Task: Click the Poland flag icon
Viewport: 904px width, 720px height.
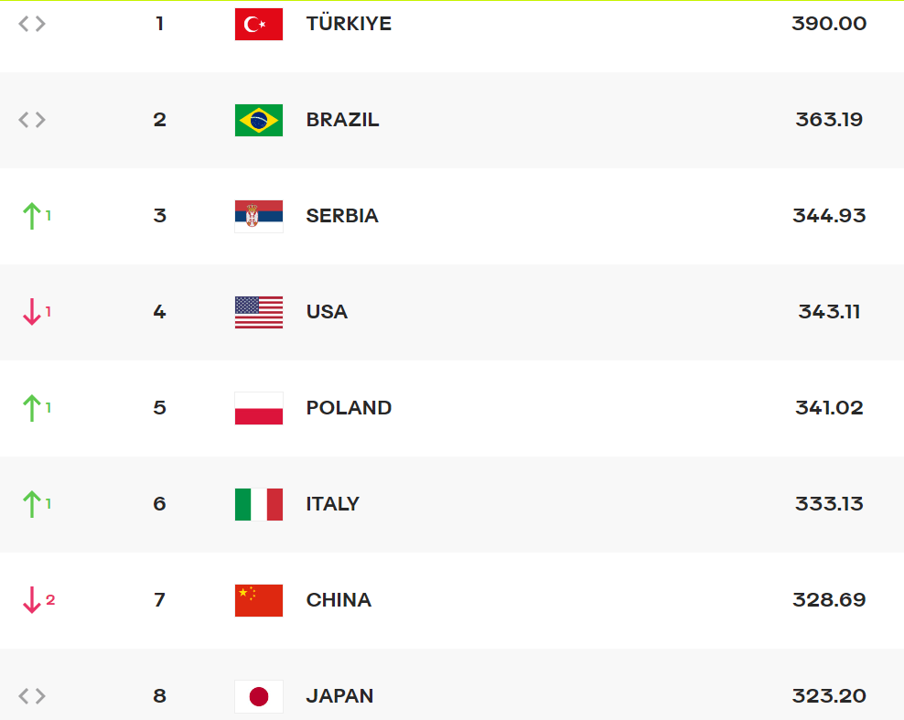Action: [259, 408]
